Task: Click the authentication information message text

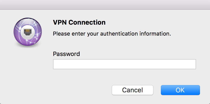Action: [x=112, y=33]
